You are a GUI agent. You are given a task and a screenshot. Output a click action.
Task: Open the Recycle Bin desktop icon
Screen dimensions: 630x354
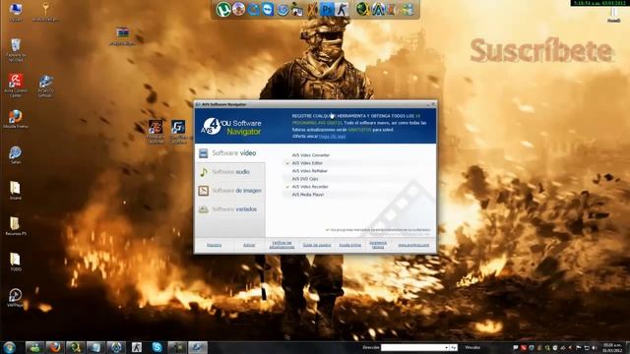coord(16,50)
